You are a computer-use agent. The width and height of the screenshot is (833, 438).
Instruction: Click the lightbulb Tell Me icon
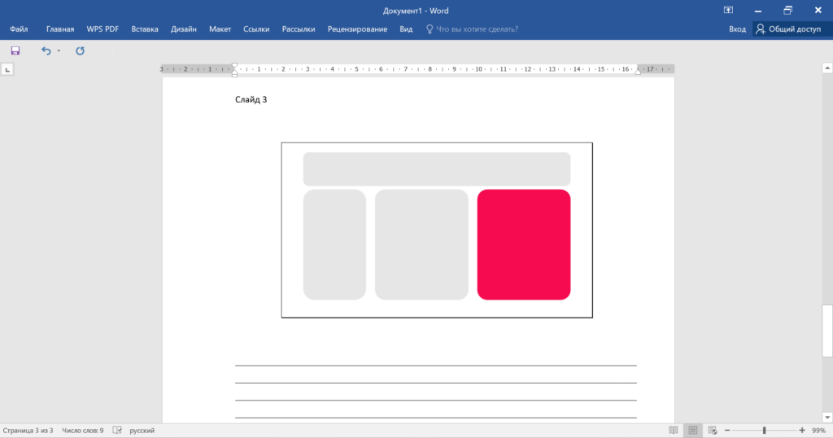430,29
